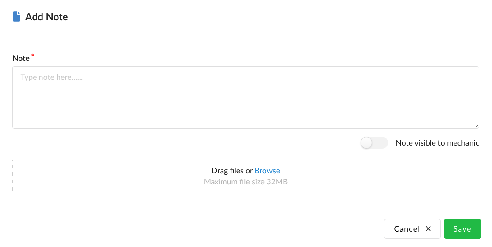This screenshot has height=247, width=492.
Task: Focus the note text area
Action: click(x=246, y=101)
